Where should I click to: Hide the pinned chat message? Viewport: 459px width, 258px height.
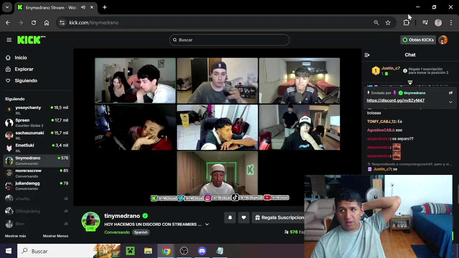451,93
